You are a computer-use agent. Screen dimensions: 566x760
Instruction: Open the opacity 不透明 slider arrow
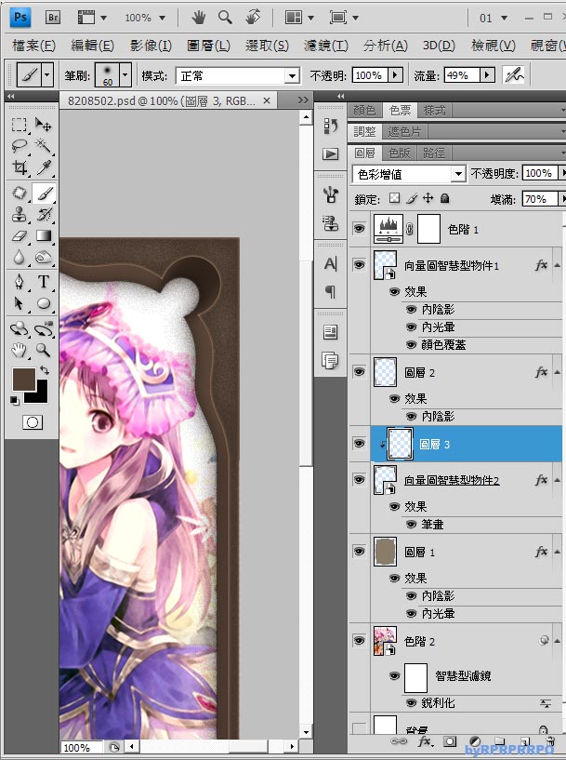click(396, 75)
